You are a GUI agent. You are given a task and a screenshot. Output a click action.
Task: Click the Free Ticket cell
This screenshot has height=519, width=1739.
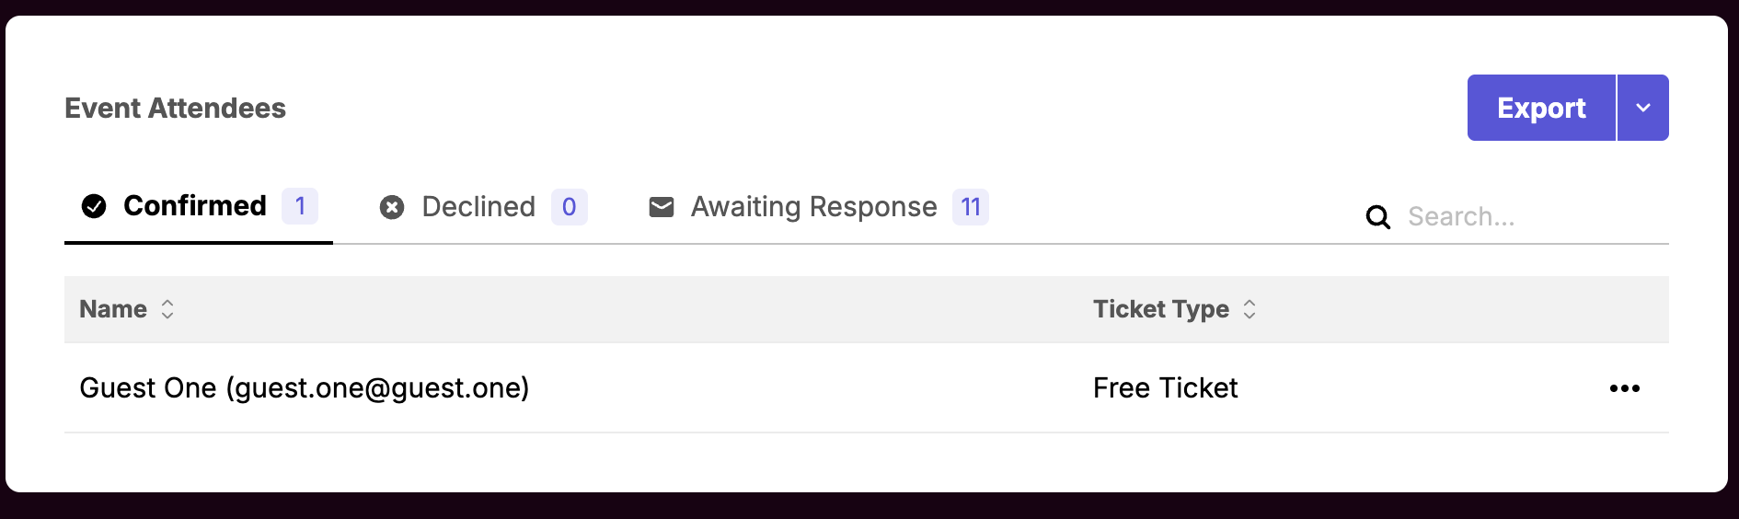[x=1165, y=388]
